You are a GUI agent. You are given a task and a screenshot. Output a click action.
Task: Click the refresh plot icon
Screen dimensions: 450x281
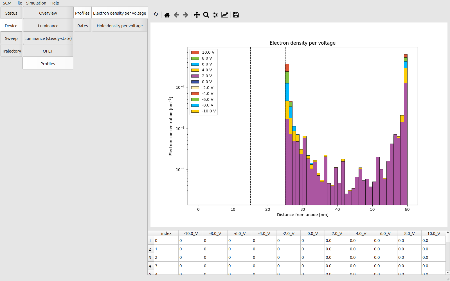coord(156,15)
